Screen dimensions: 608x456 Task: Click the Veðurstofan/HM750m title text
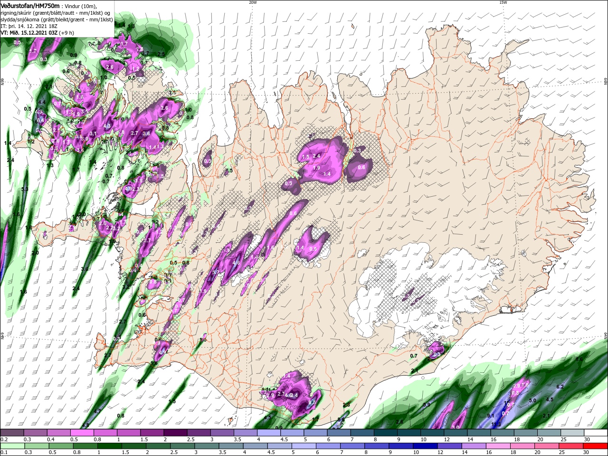(30, 5)
